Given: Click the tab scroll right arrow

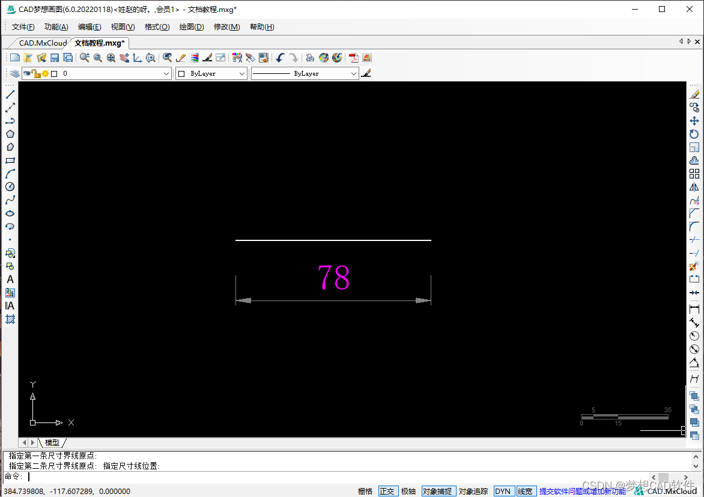Looking at the screenshot, I should click(x=689, y=41).
